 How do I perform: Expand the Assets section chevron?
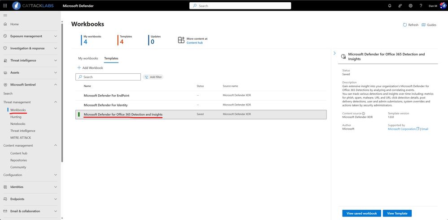pos(56,73)
